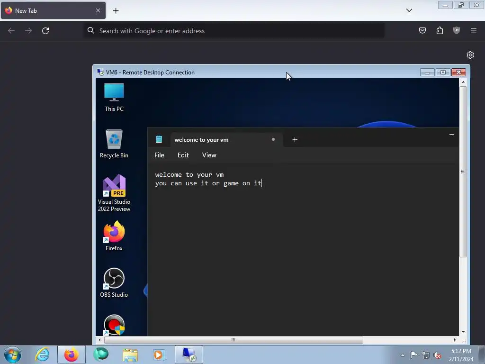Click the uBlock Origin shield icon
This screenshot has width=485, height=364.
tap(457, 30)
